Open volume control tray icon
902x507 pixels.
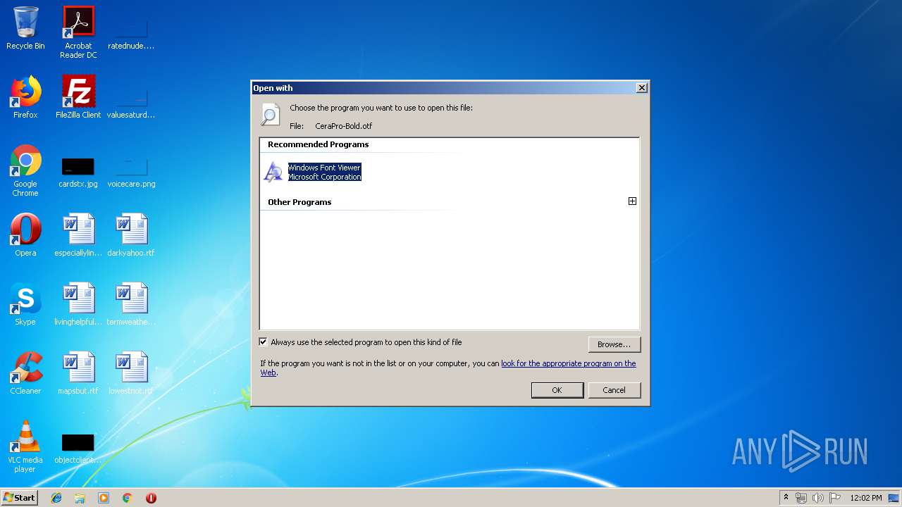click(x=817, y=498)
